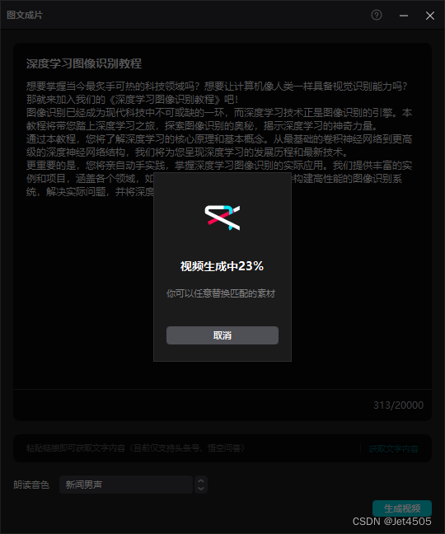Click the 生成视频 button
This screenshot has height=534, width=445.
[x=402, y=508]
